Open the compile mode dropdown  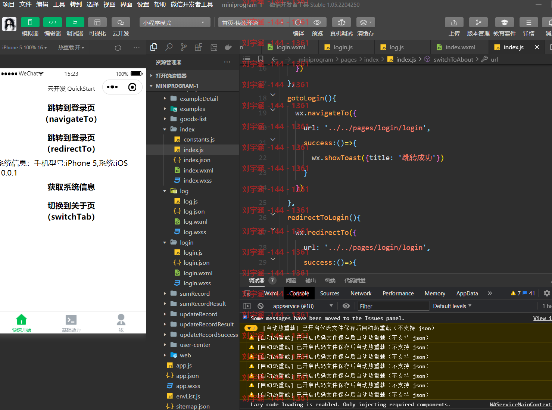(x=254, y=22)
